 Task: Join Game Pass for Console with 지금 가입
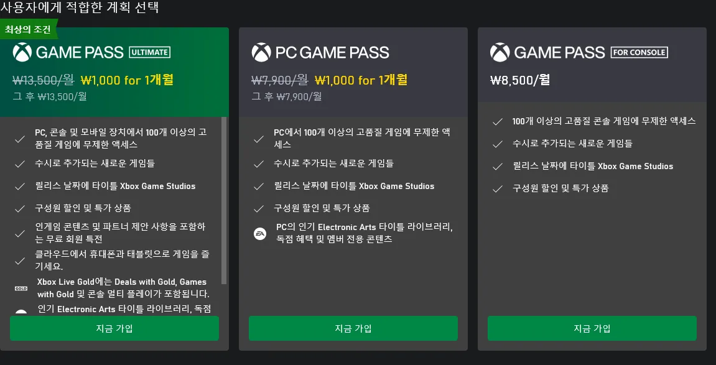592,328
